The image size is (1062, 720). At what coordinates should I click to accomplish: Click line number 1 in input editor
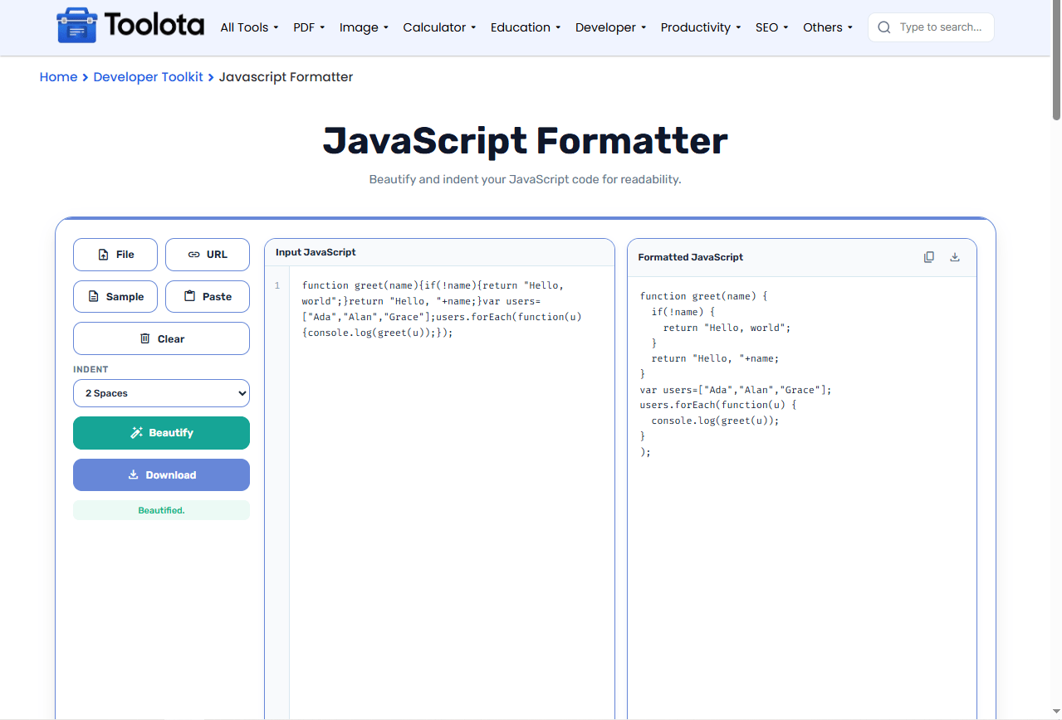[x=277, y=285]
